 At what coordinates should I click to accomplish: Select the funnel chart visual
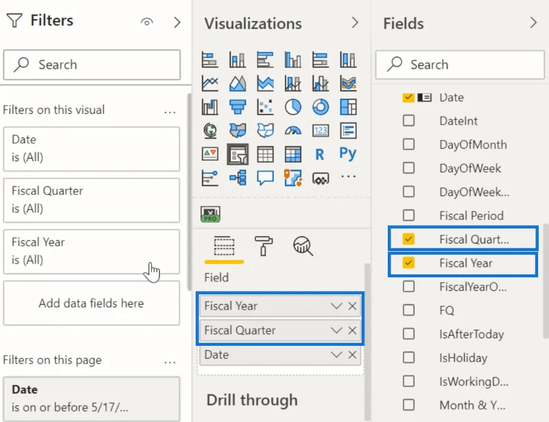tap(237, 107)
